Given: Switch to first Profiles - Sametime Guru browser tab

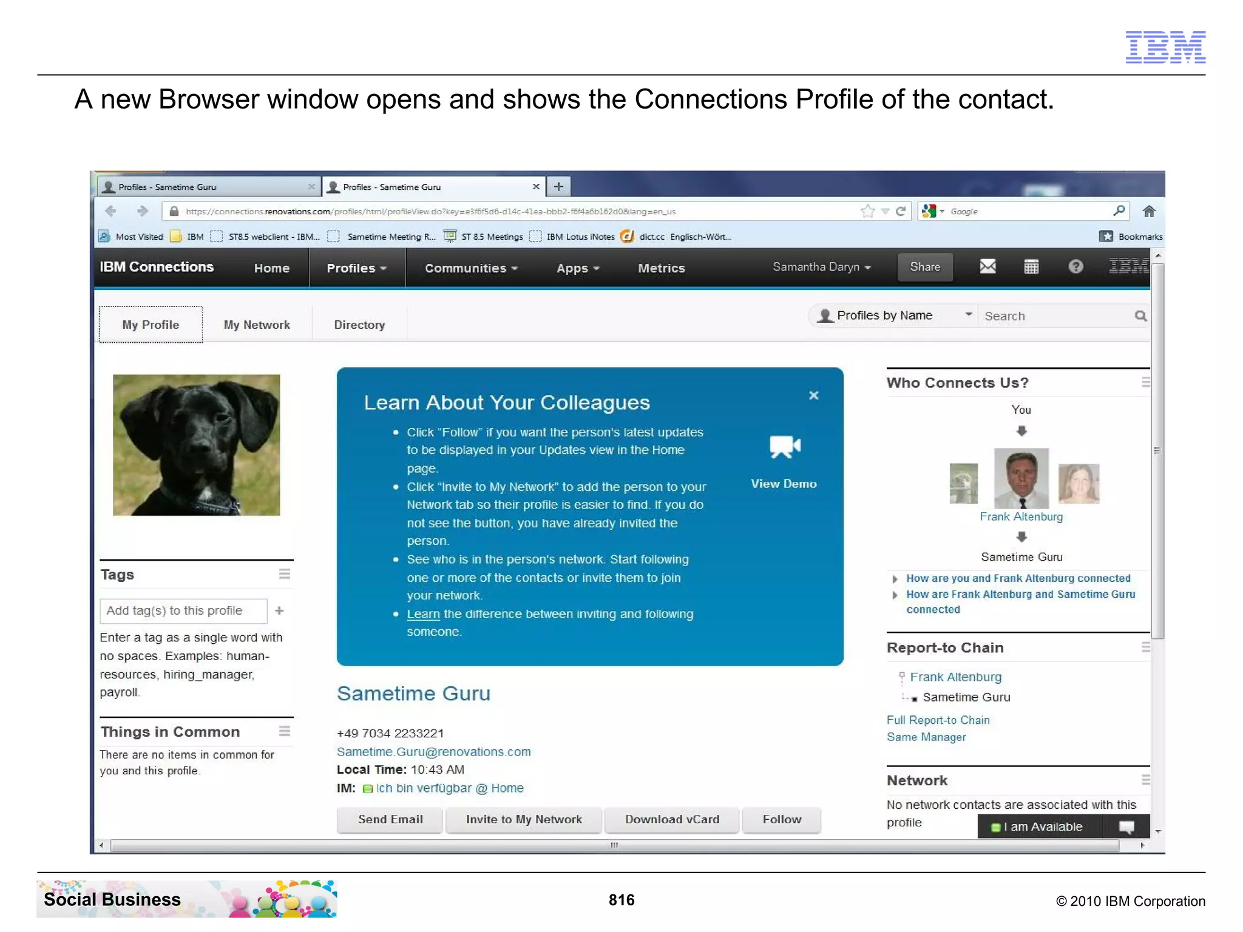Looking at the screenshot, I should pos(208,187).
